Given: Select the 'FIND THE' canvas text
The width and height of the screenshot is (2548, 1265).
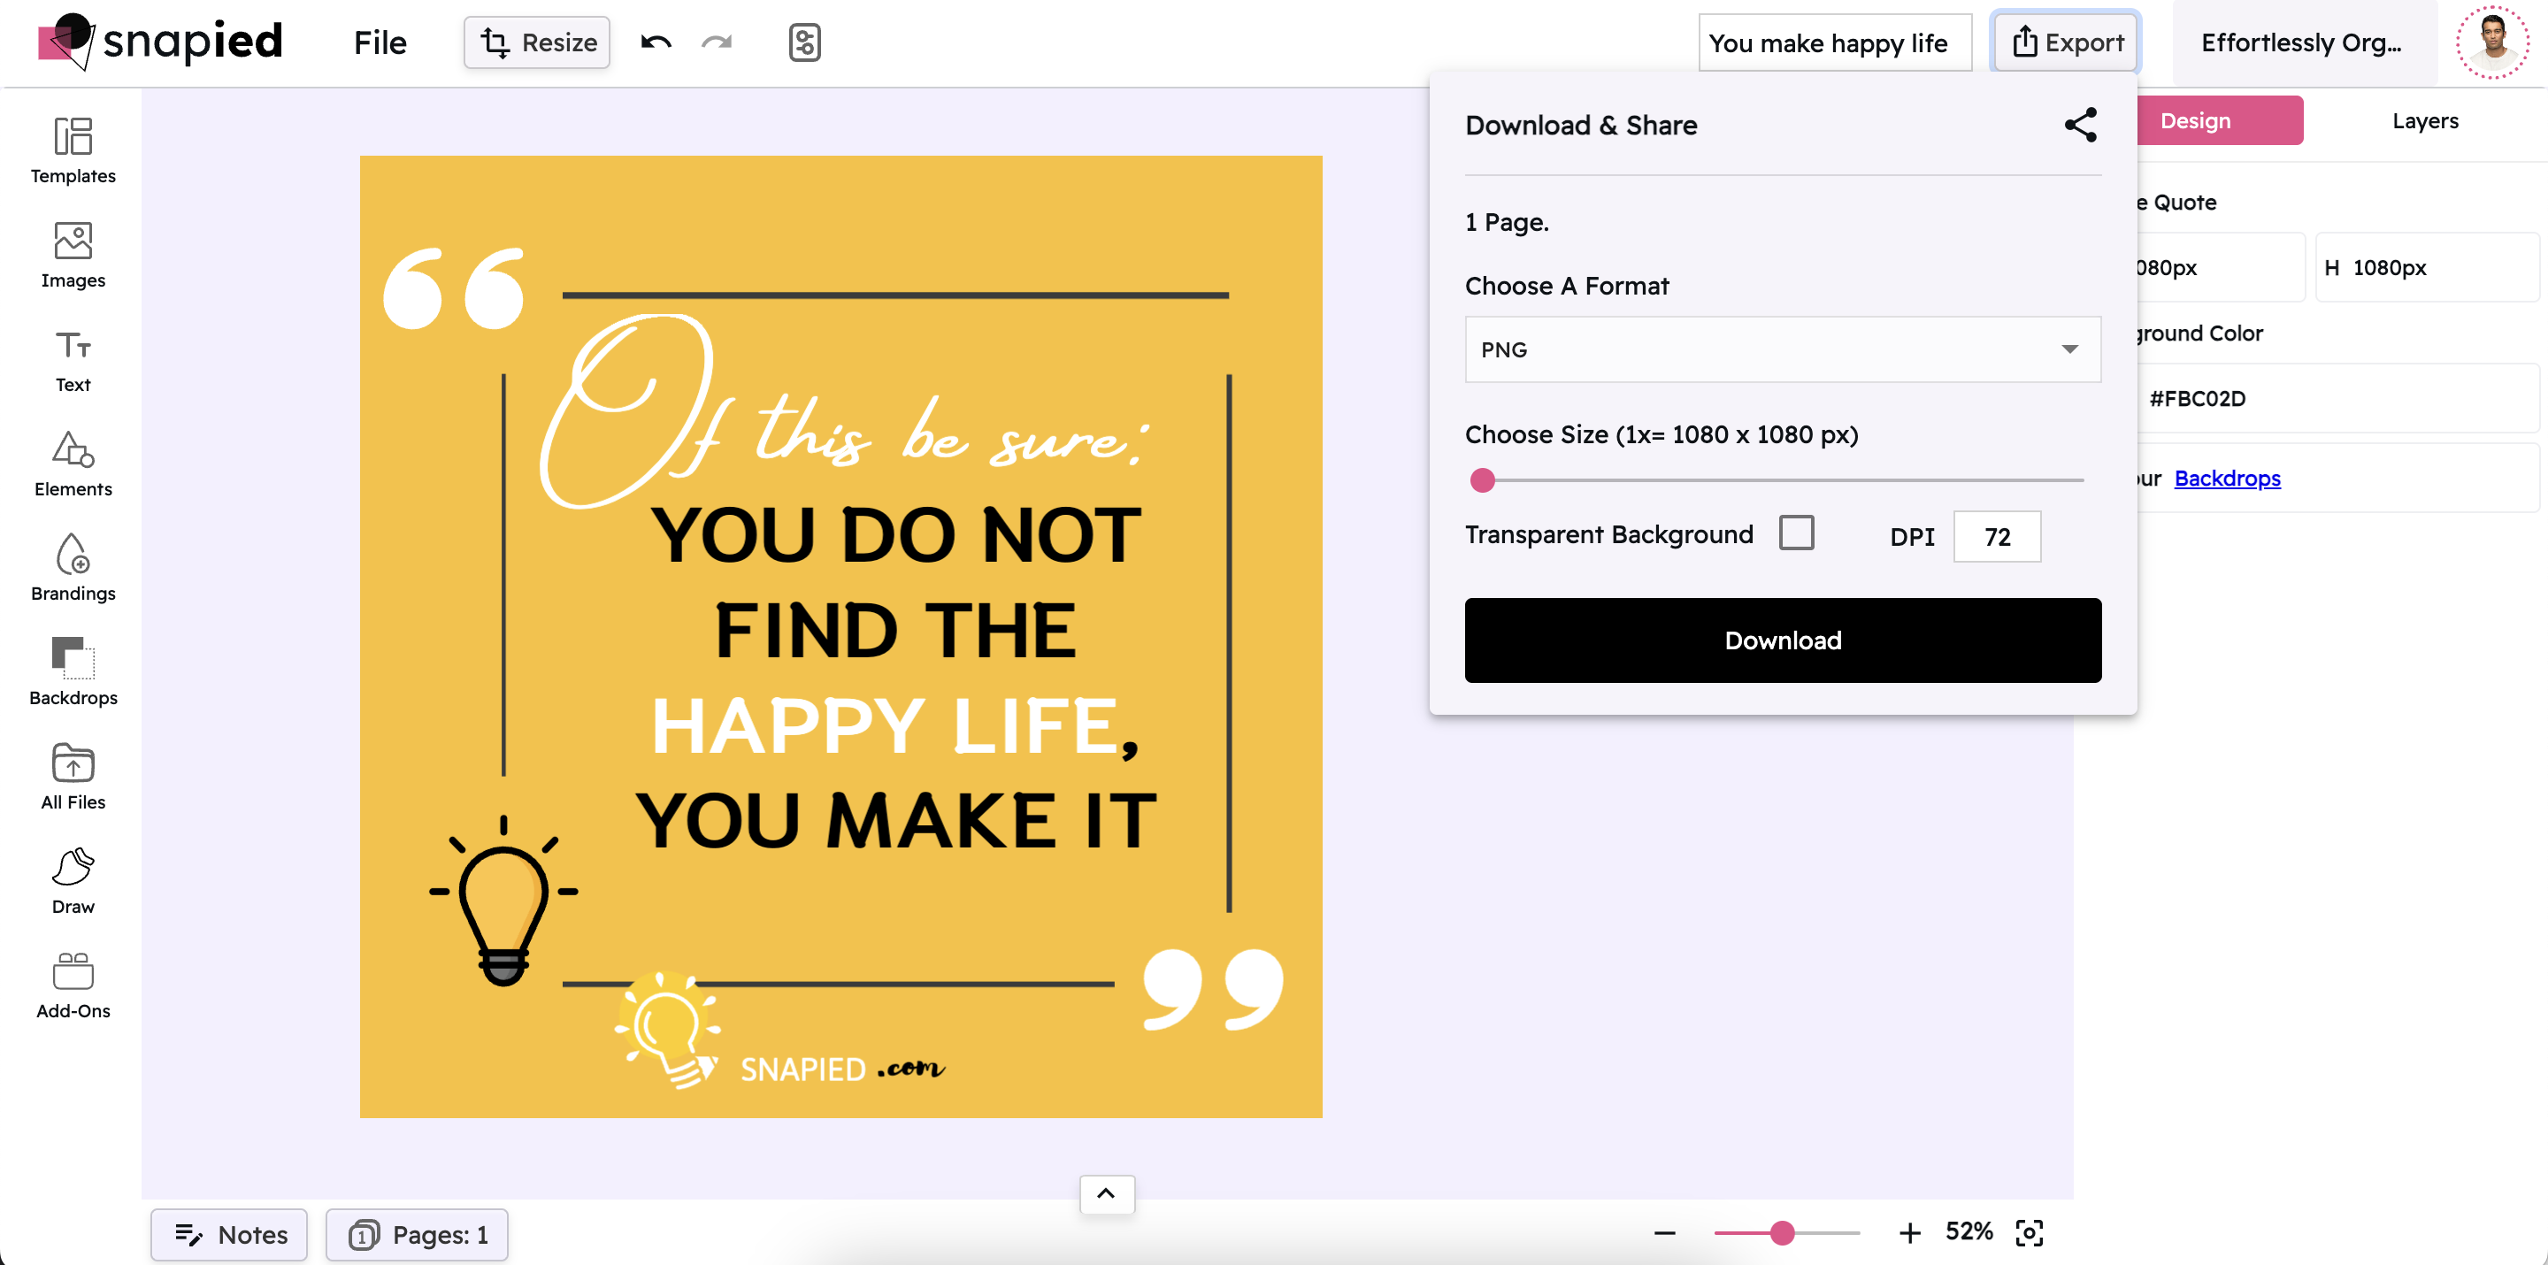Looking at the screenshot, I should (x=895, y=630).
